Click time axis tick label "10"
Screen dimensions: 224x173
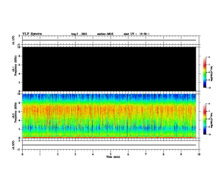pyautogui.click(x=199, y=154)
